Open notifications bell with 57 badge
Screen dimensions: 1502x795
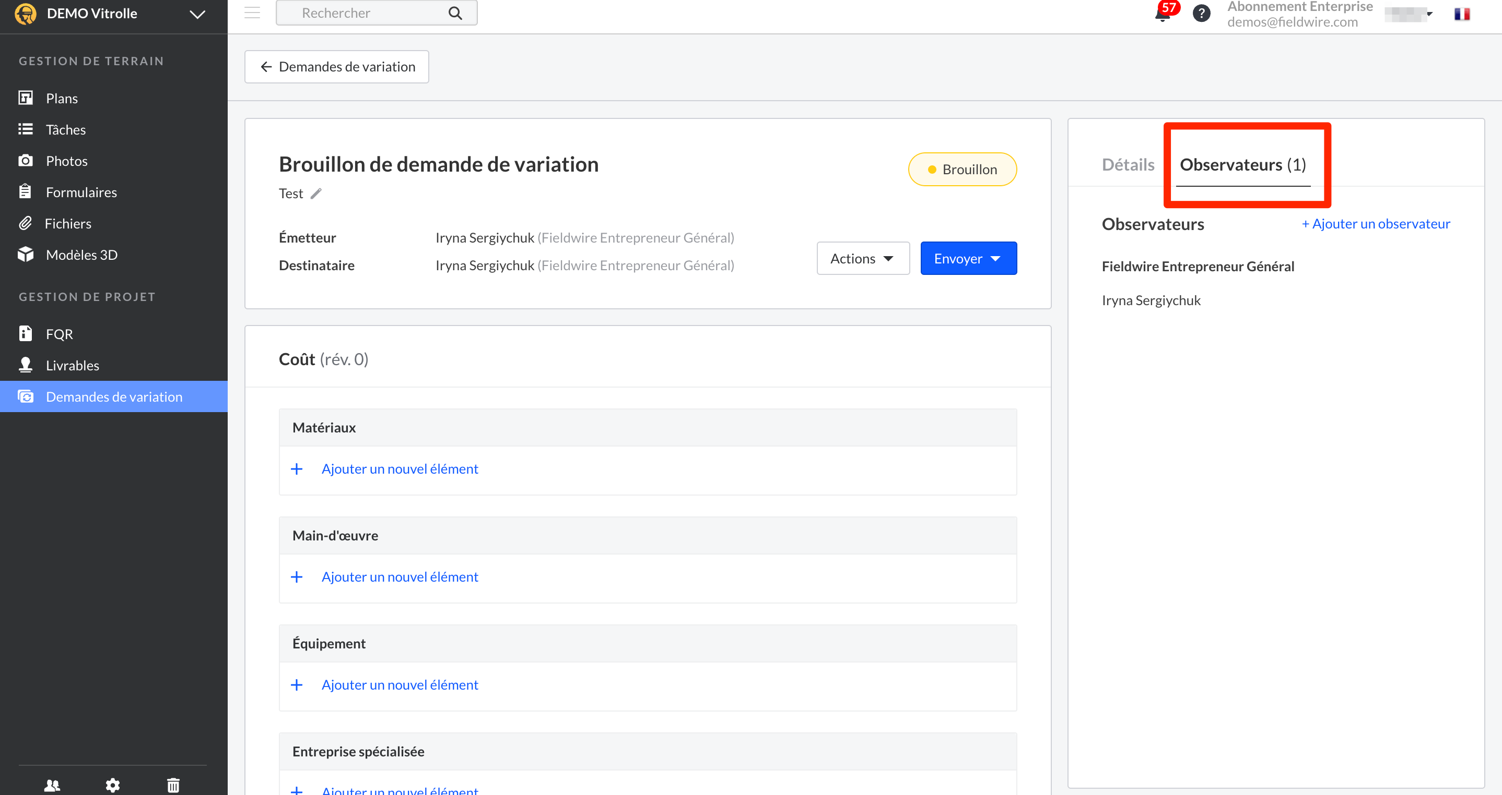click(x=1165, y=11)
